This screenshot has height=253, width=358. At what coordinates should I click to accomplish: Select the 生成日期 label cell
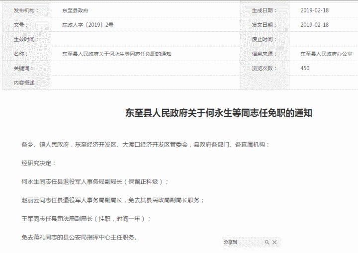click(265, 10)
